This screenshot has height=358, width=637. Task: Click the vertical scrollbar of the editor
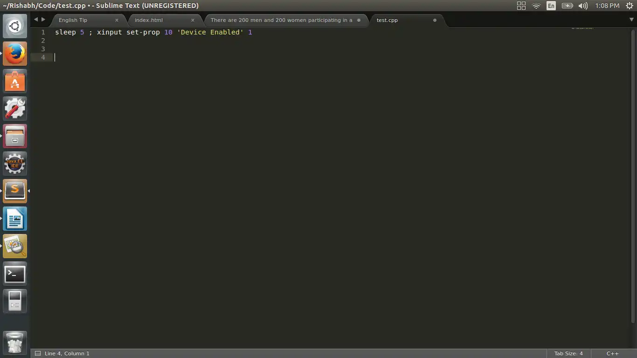632,175
